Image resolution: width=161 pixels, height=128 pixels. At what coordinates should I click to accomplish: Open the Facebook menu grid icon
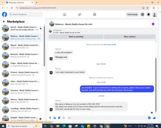click(142, 14)
